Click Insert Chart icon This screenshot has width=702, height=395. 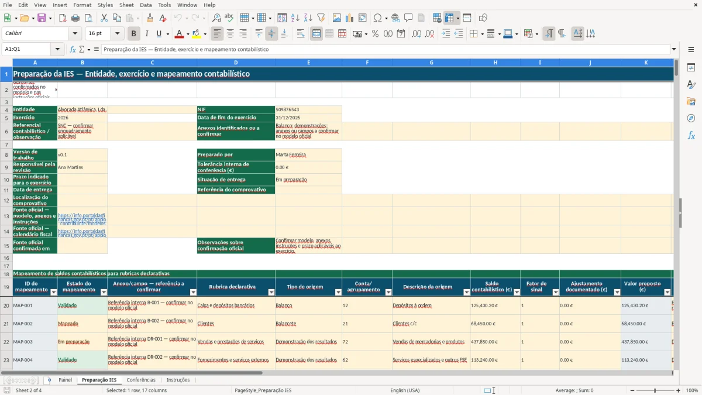click(350, 18)
